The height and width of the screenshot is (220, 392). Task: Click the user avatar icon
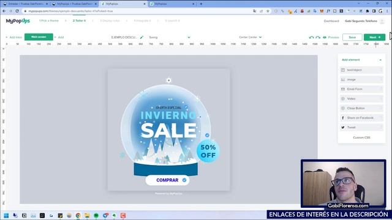382,21
